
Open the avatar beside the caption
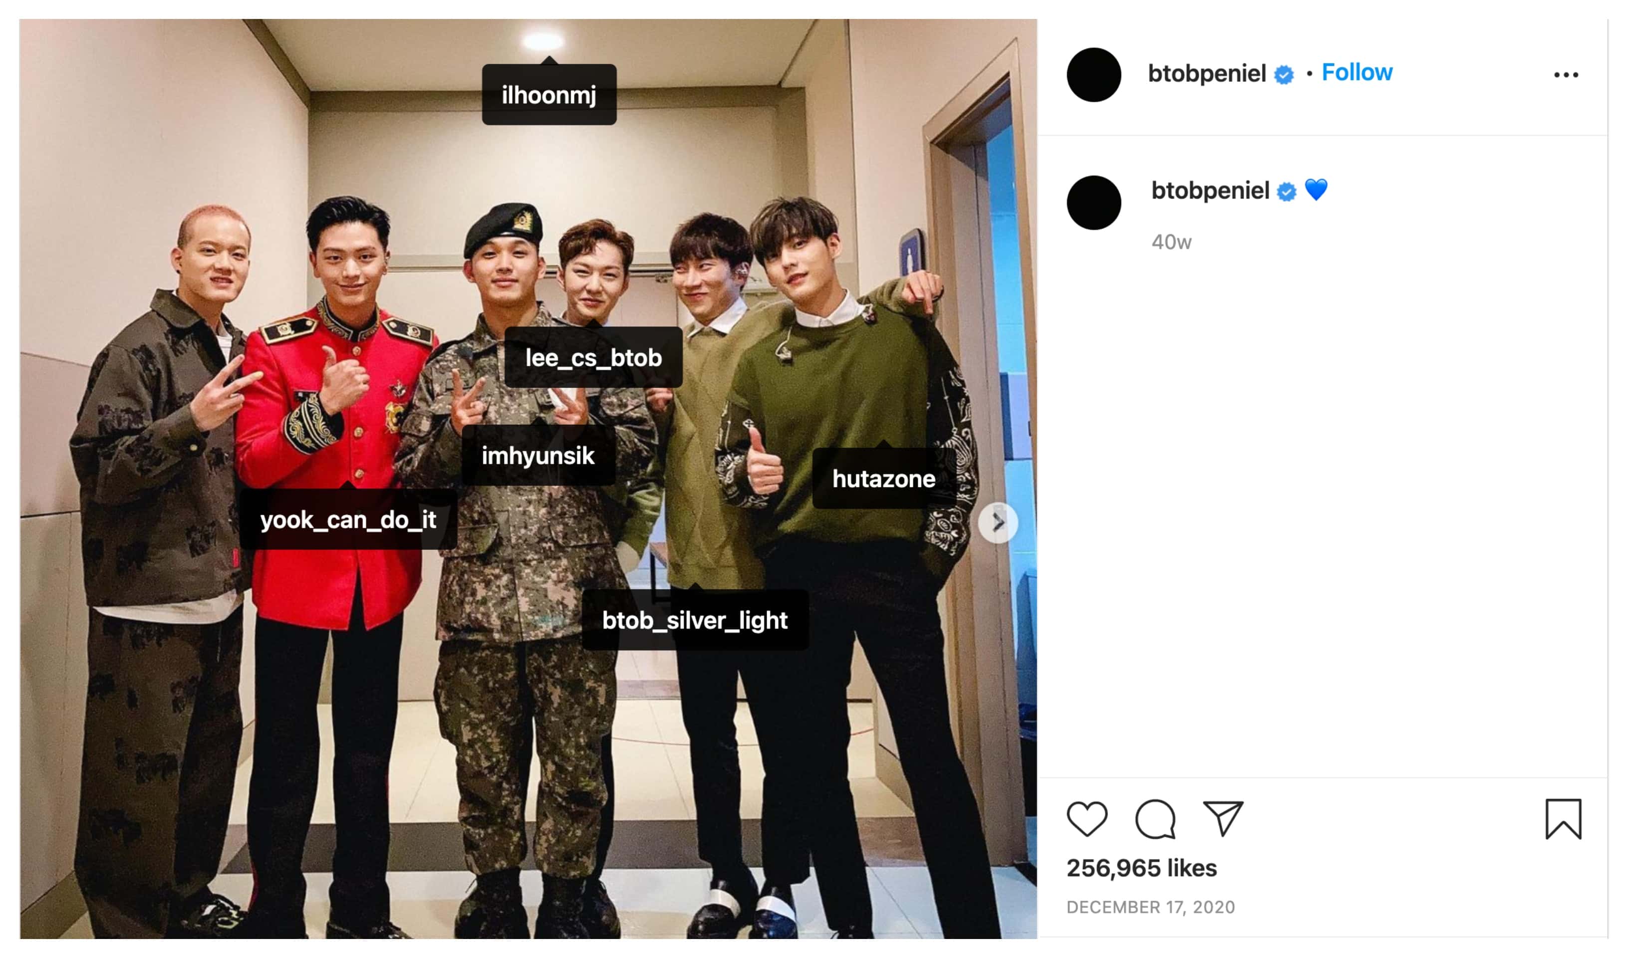pyautogui.click(x=1094, y=203)
